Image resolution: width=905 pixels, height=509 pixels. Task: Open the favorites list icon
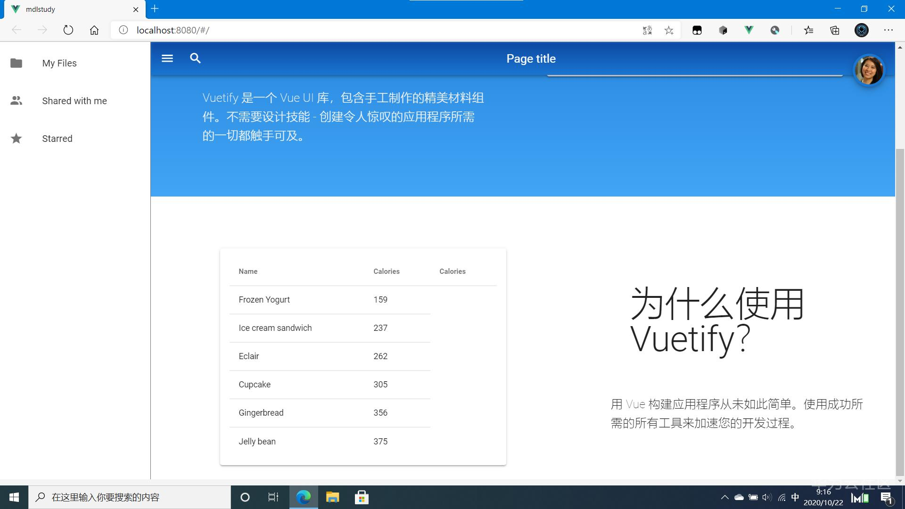coord(809,30)
